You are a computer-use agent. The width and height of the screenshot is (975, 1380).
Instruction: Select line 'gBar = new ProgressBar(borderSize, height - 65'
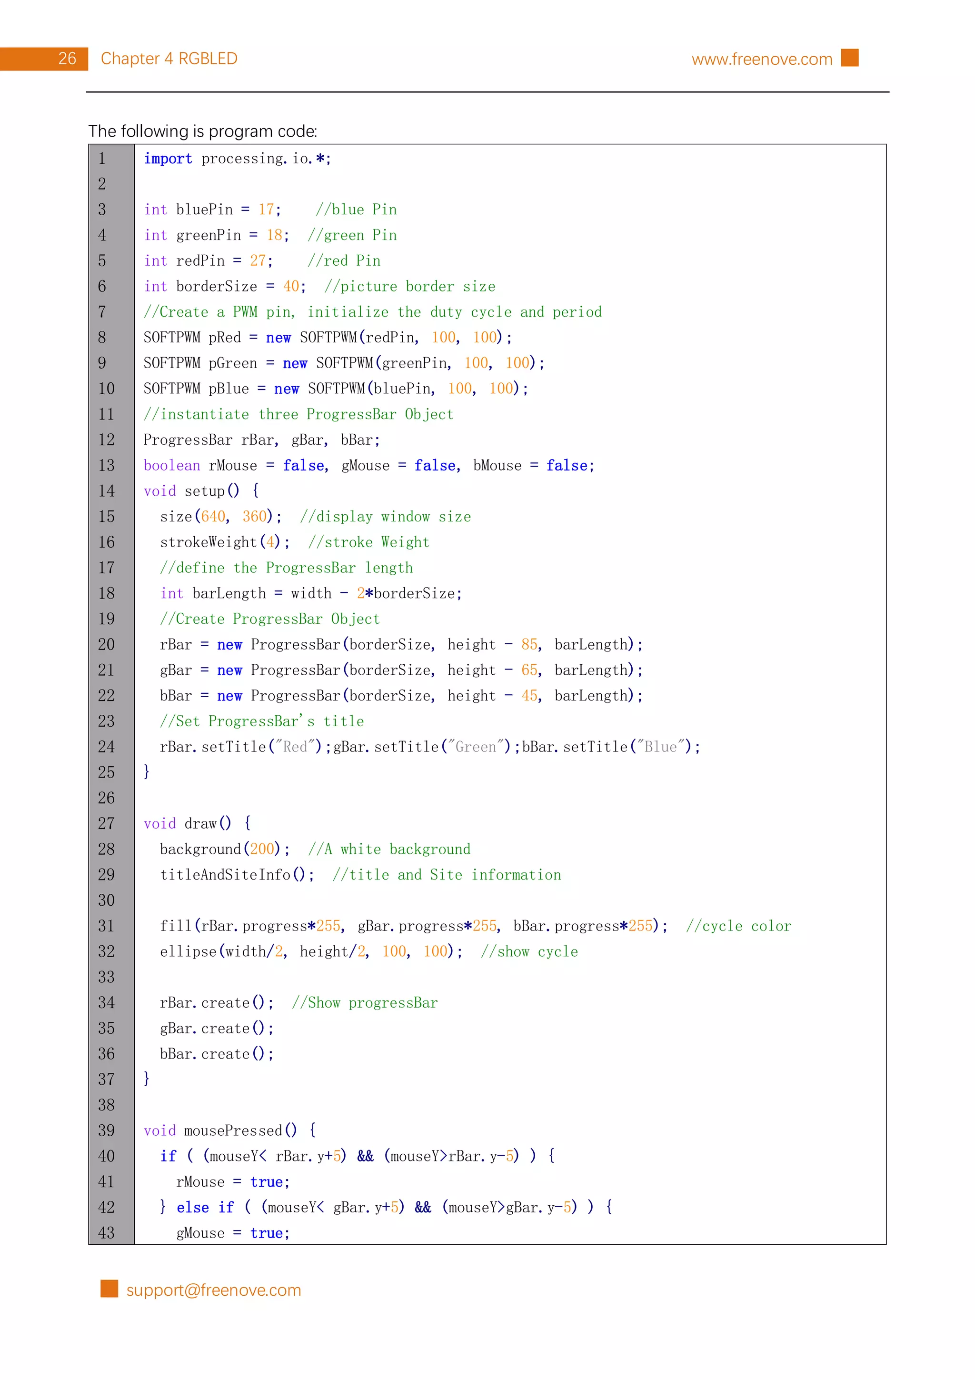[349, 670]
